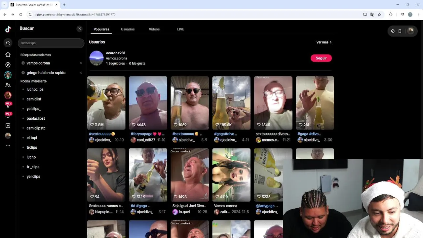The image size is (423, 238).
Task: Expand users with 'Ver más'
Action: tap(324, 42)
